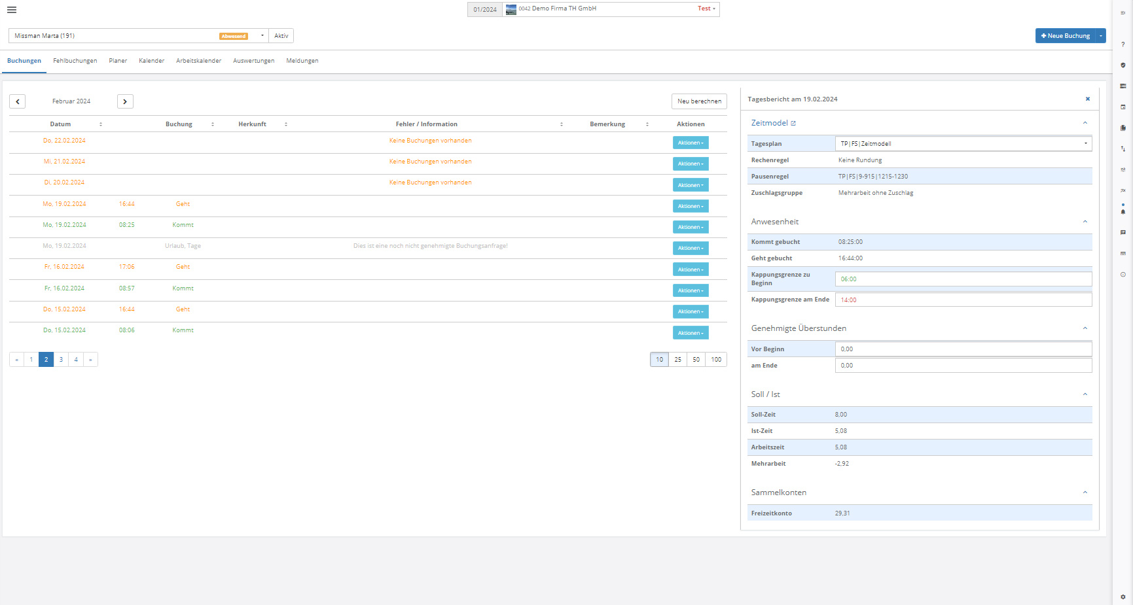Open the hamburger main menu

coord(12,10)
